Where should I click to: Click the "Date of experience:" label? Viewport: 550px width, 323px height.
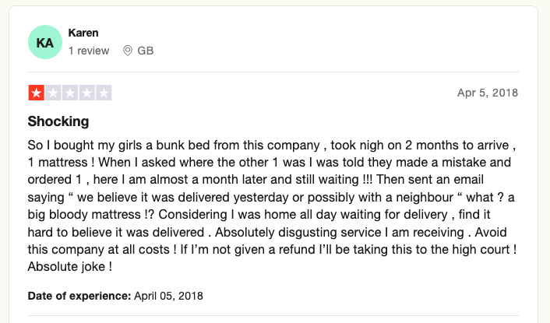(79, 296)
